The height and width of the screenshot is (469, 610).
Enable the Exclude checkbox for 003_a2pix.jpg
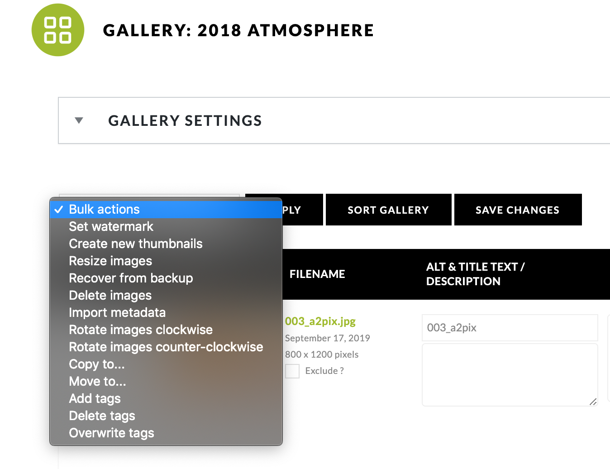click(x=292, y=371)
